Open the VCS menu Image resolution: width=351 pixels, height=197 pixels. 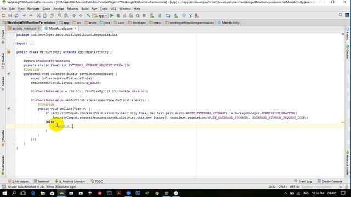[x=114, y=9]
